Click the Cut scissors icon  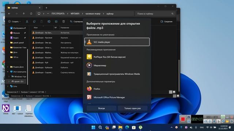pos(27,21)
